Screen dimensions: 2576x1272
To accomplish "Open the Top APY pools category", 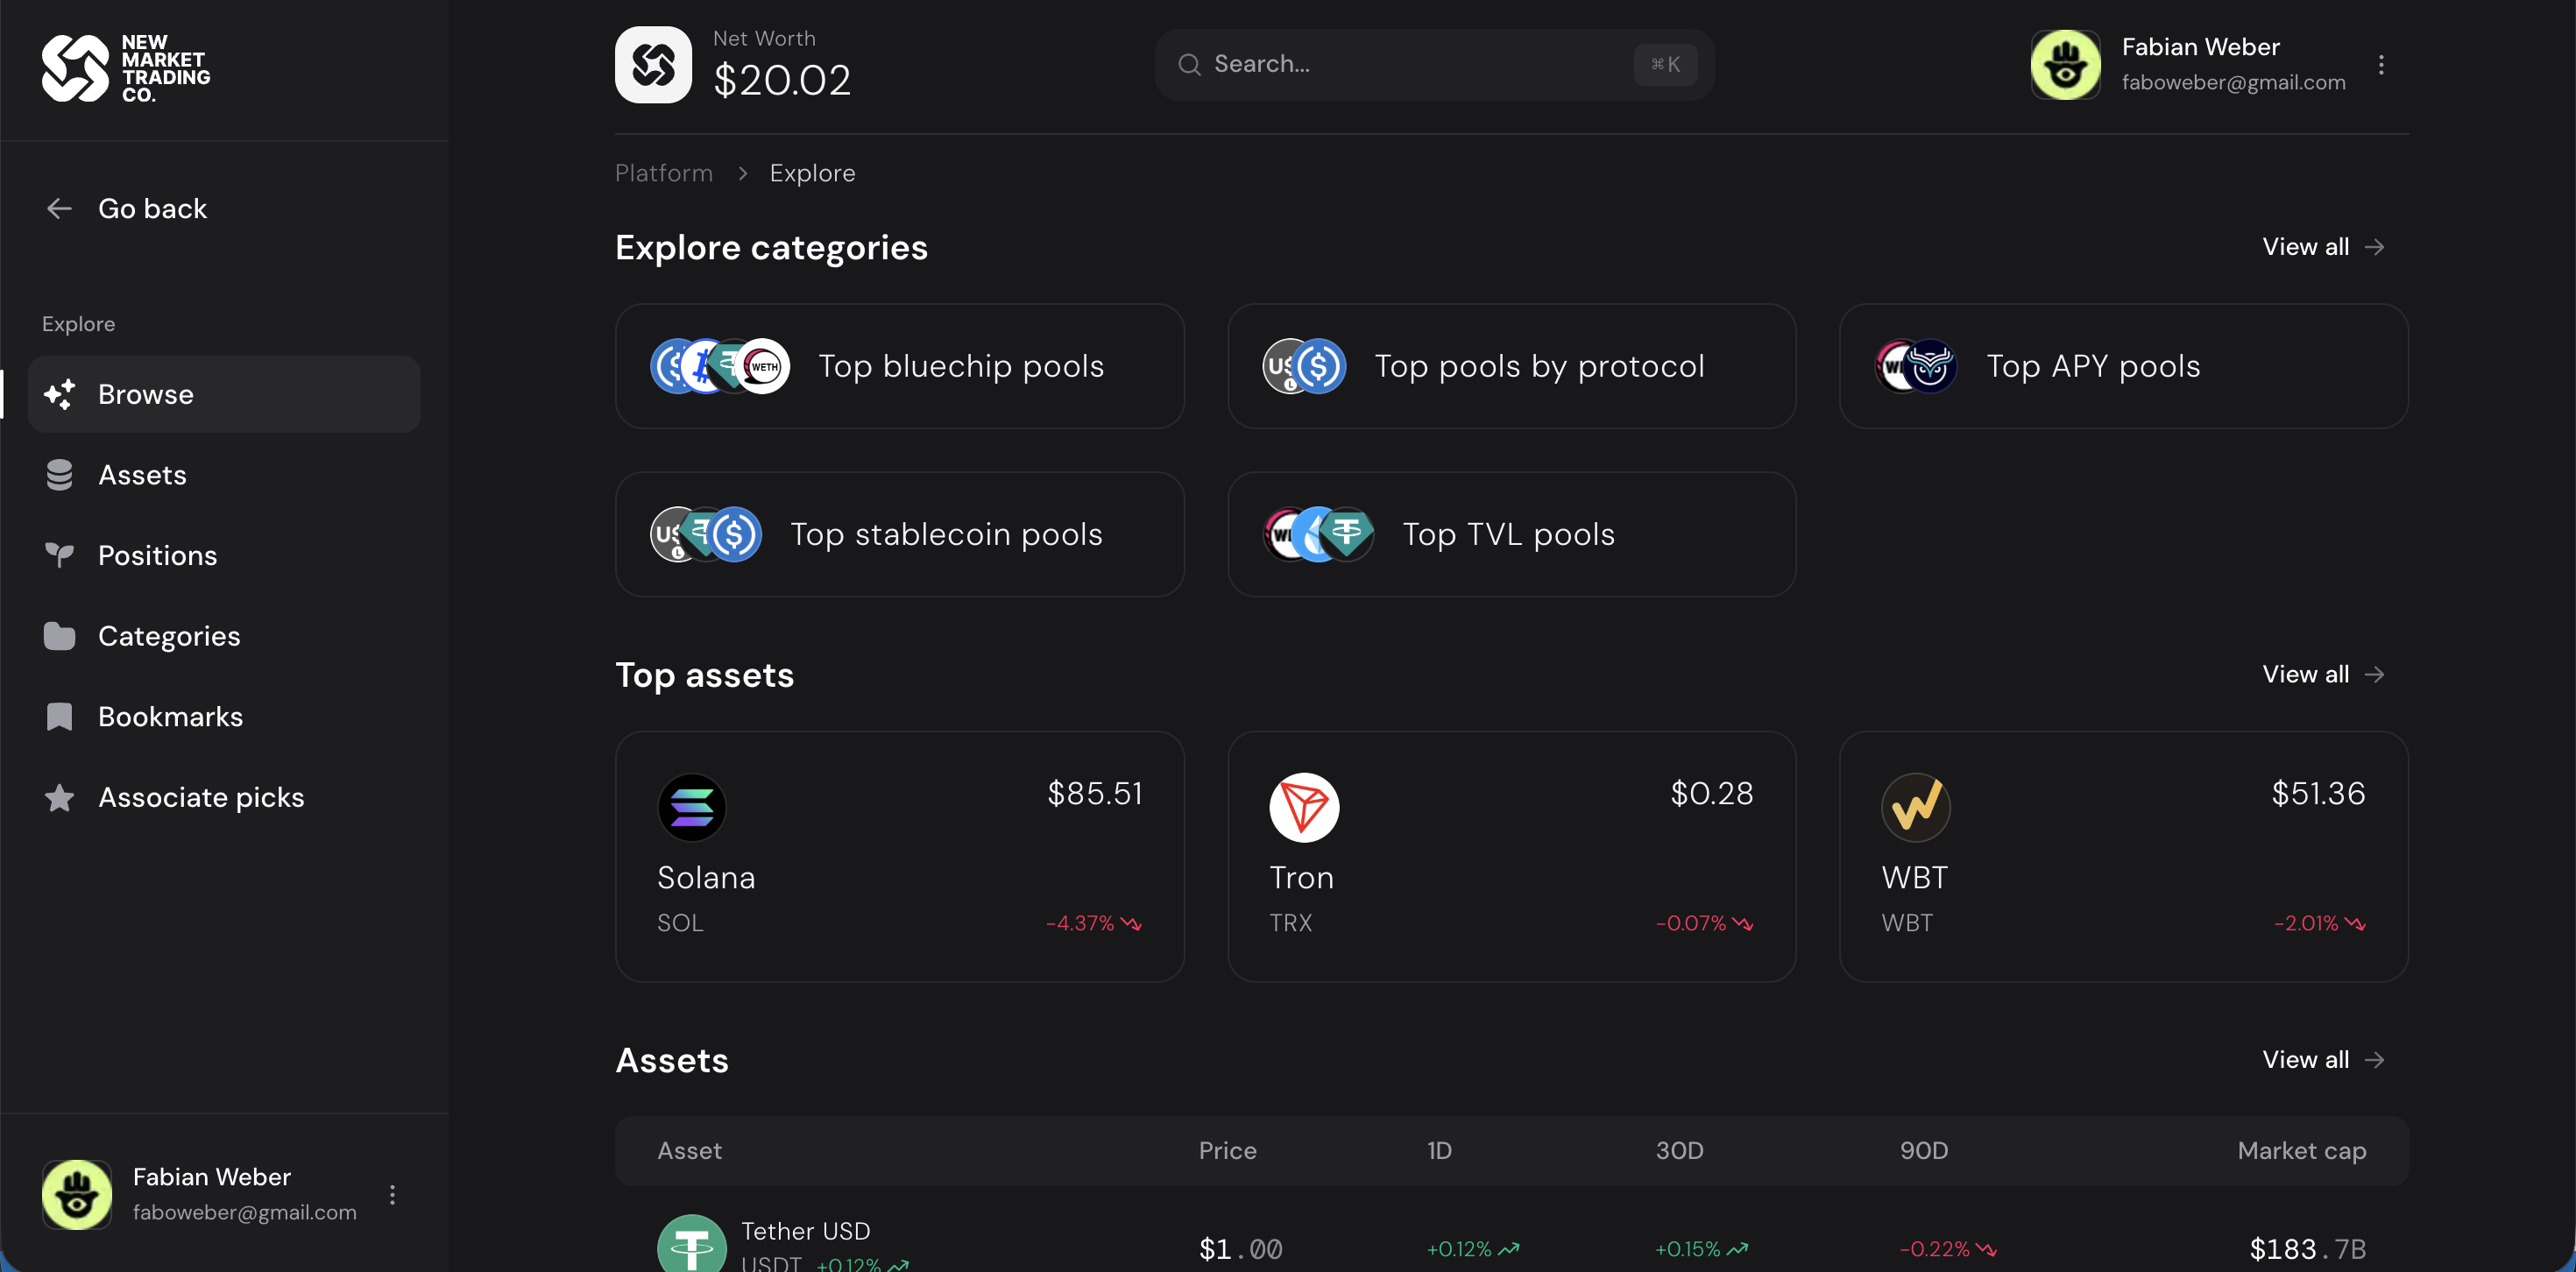I will (x=2122, y=366).
